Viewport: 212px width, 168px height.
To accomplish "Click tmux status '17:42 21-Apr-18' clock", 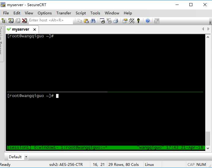I will click(x=185, y=147).
